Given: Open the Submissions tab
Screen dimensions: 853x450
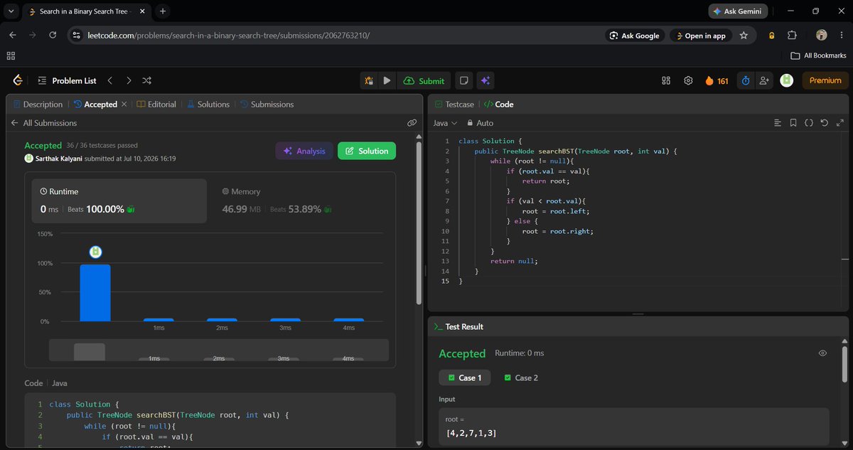Looking at the screenshot, I should click(267, 104).
